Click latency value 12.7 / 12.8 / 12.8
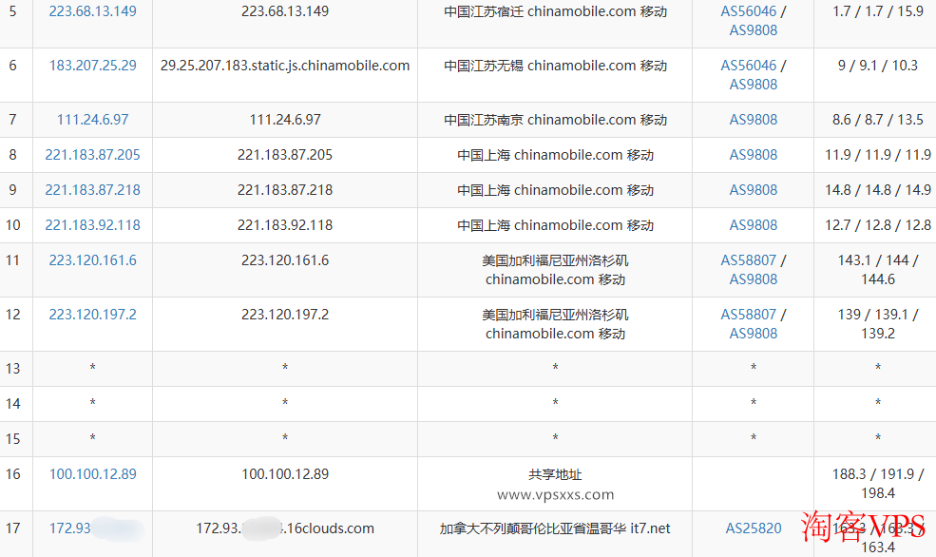Screen dimensions: 936x557 [x=877, y=225]
